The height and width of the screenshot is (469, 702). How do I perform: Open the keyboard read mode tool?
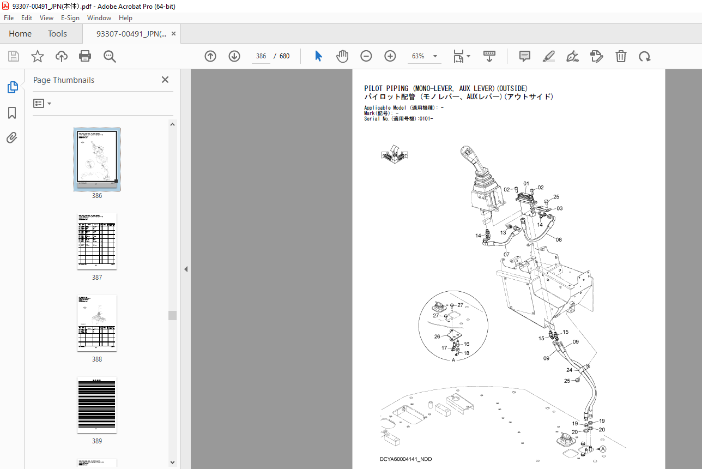click(489, 56)
